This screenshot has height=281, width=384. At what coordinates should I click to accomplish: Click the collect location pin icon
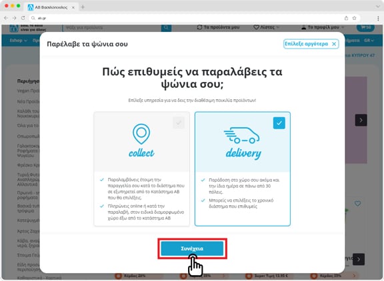[141, 134]
